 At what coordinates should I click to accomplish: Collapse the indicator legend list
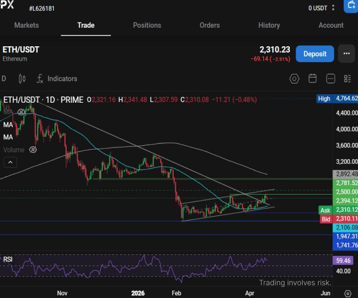[x=10, y=162]
